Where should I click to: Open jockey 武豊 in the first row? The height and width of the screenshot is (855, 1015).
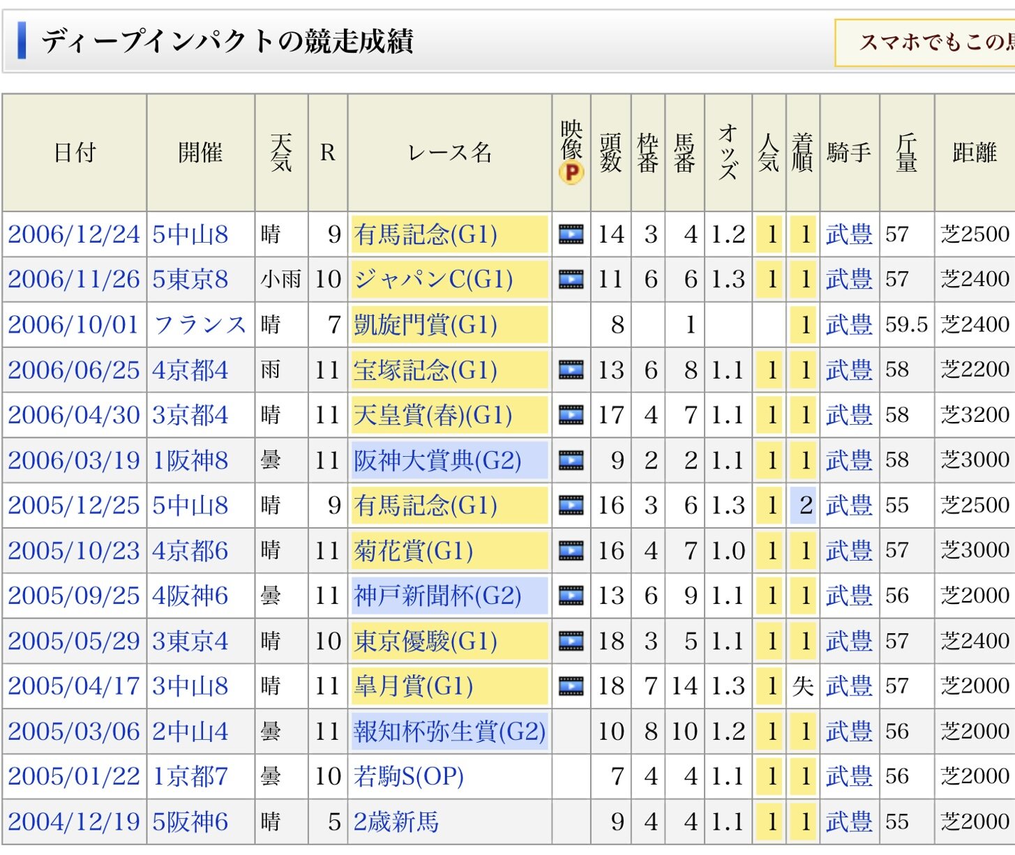848,234
